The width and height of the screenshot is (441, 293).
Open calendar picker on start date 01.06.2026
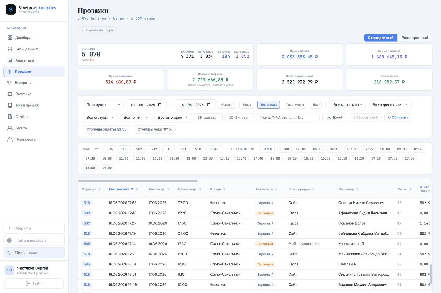(x=160, y=105)
